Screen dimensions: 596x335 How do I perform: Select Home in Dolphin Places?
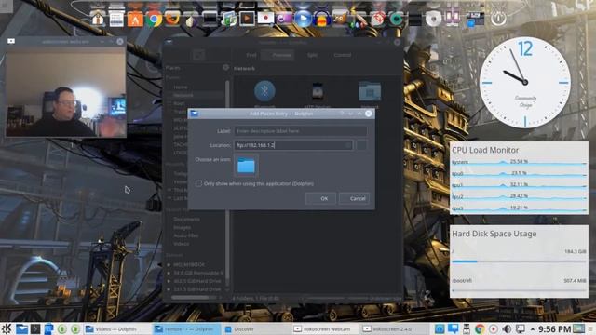[x=181, y=87]
